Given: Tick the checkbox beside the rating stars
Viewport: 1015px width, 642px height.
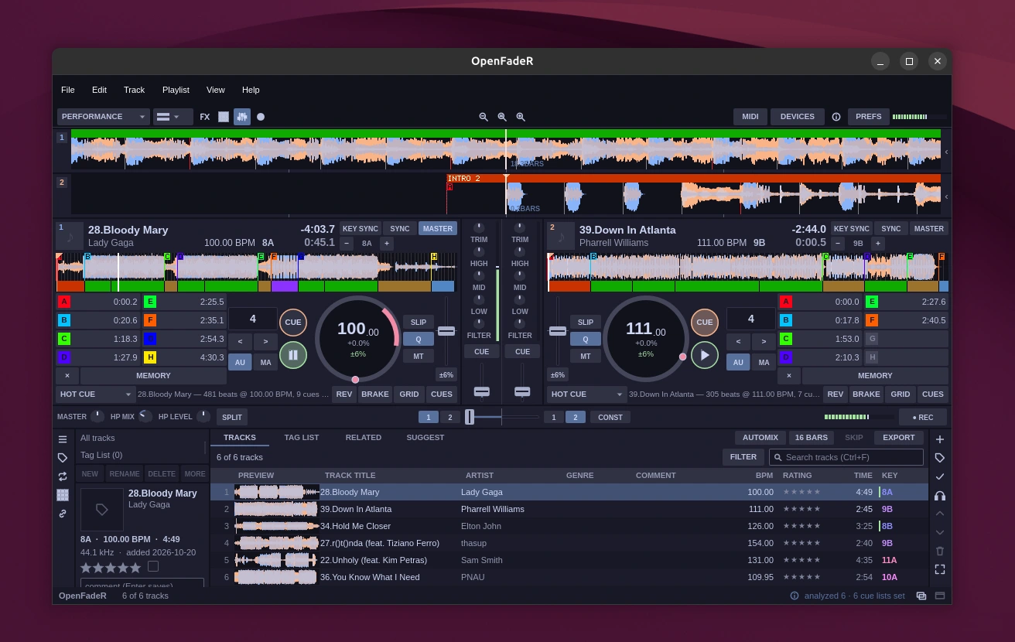Looking at the screenshot, I should coord(153,566).
